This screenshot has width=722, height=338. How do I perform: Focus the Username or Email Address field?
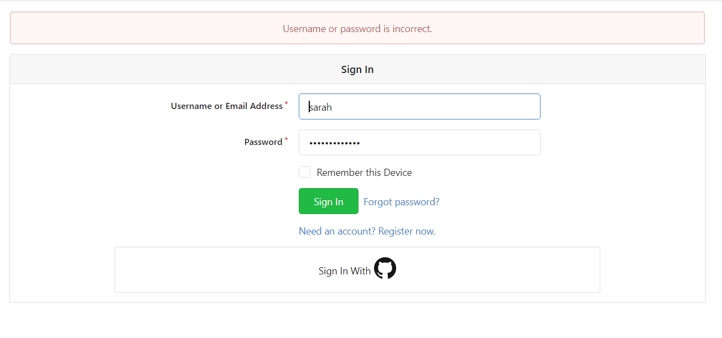pyautogui.click(x=419, y=107)
